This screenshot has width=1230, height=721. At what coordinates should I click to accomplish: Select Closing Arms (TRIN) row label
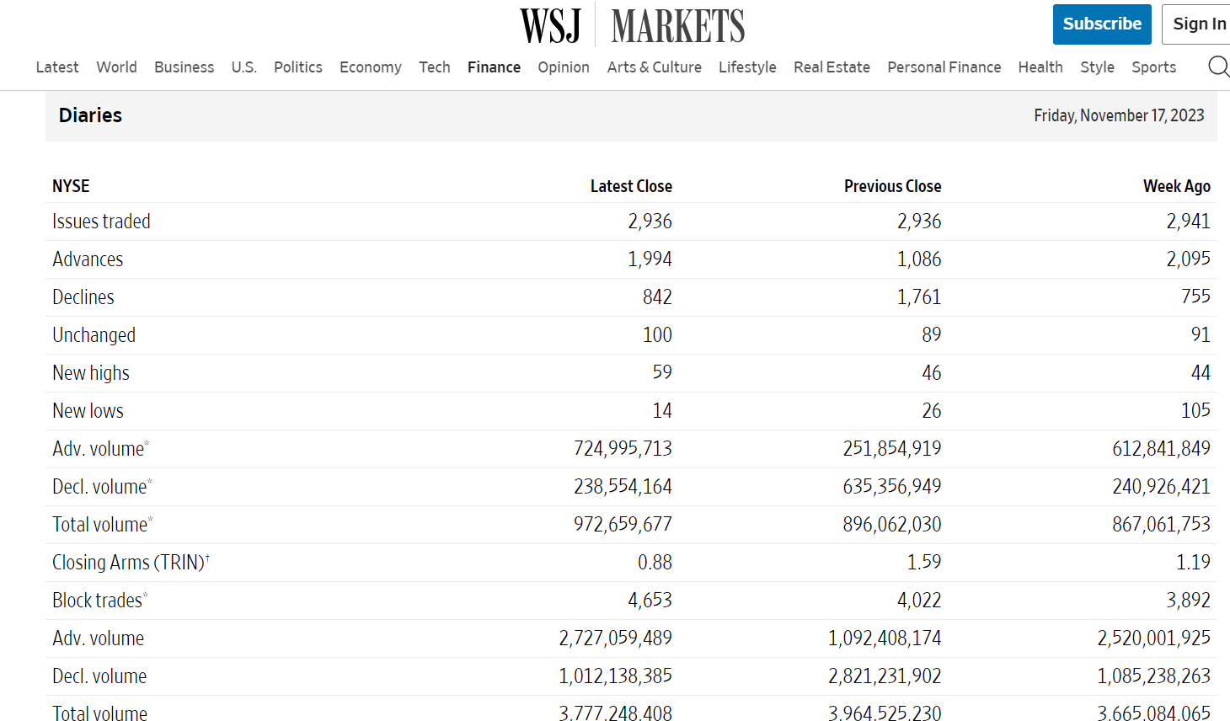[x=131, y=563]
